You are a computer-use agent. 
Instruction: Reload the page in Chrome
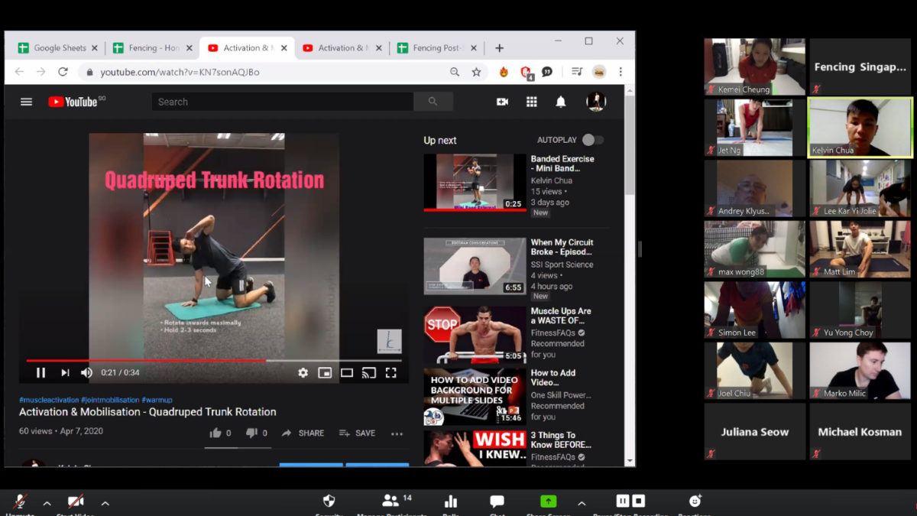click(x=63, y=72)
